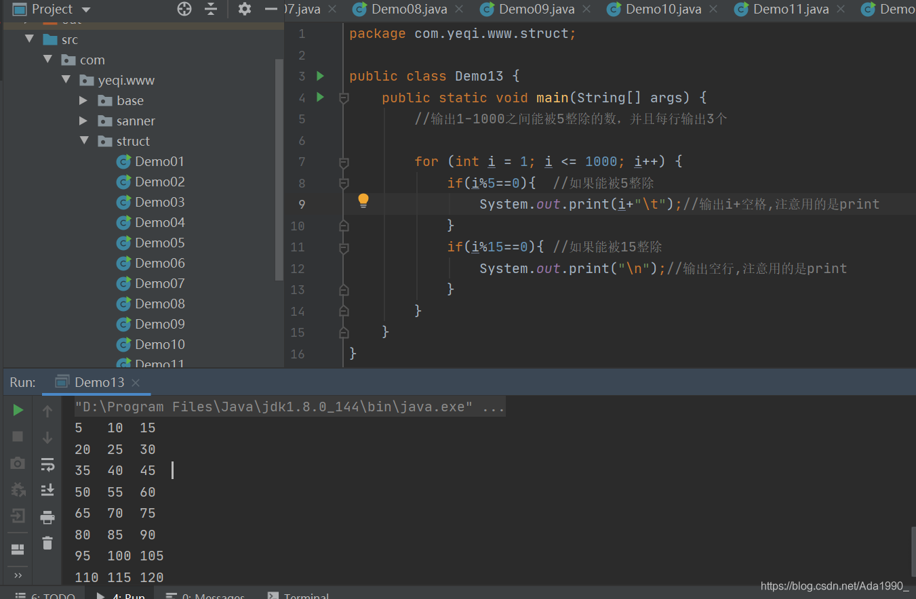Screen dimensions: 916x599
Task: Click the exit arrow icon in Run toolbar
Action: click(x=18, y=516)
